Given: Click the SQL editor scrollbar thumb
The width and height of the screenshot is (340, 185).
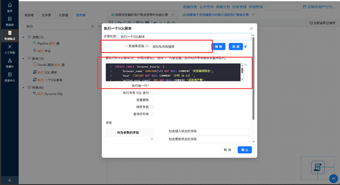Looking at the screenshot, I should 242,70.
